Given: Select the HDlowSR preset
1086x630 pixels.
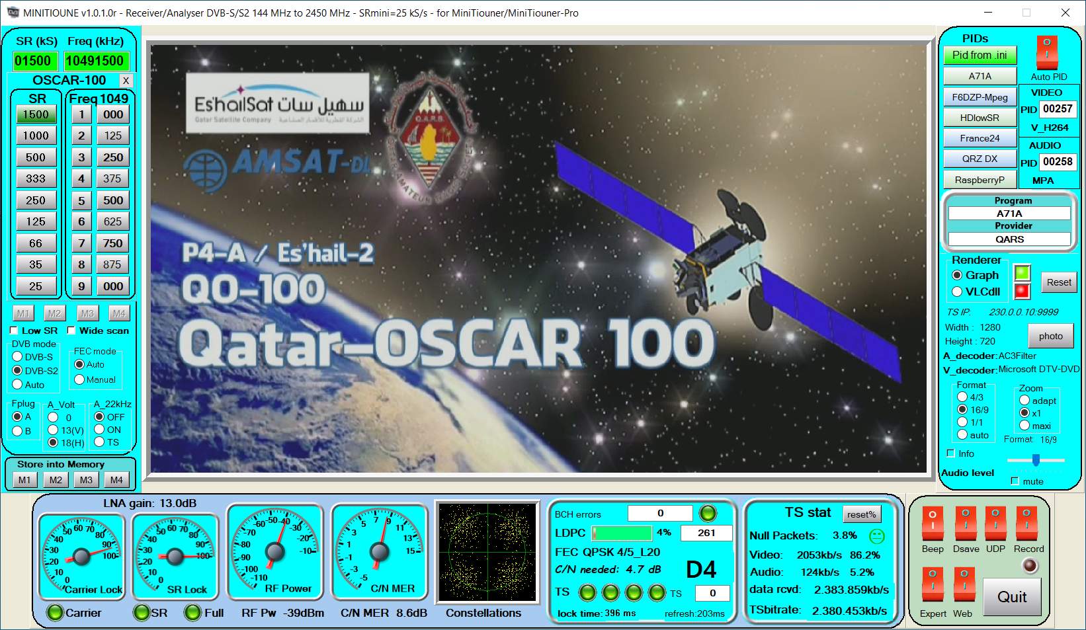Looking at the screenshot, I should click(x=980, y=118).
